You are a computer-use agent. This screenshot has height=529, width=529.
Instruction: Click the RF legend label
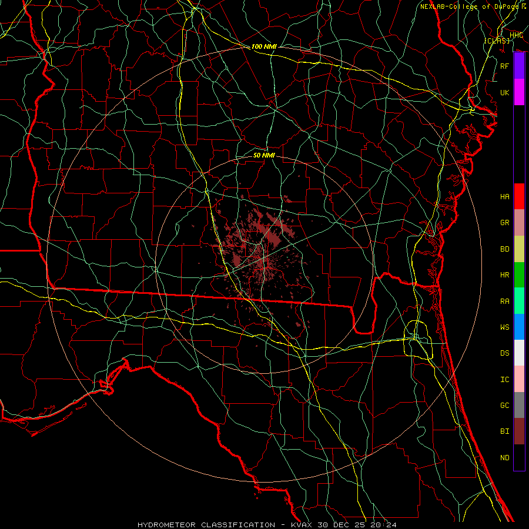click(504, 66)
